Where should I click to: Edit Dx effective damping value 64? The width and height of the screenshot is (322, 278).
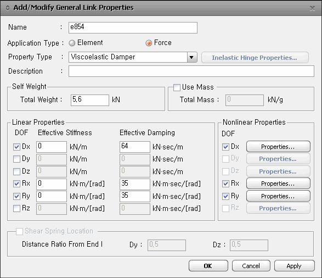(135, 147)
